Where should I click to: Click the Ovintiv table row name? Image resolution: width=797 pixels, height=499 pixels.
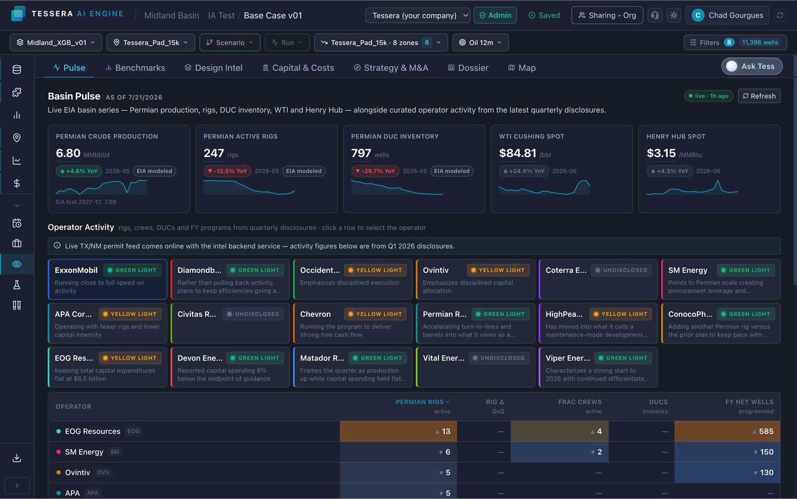click(x=77, y=473)
